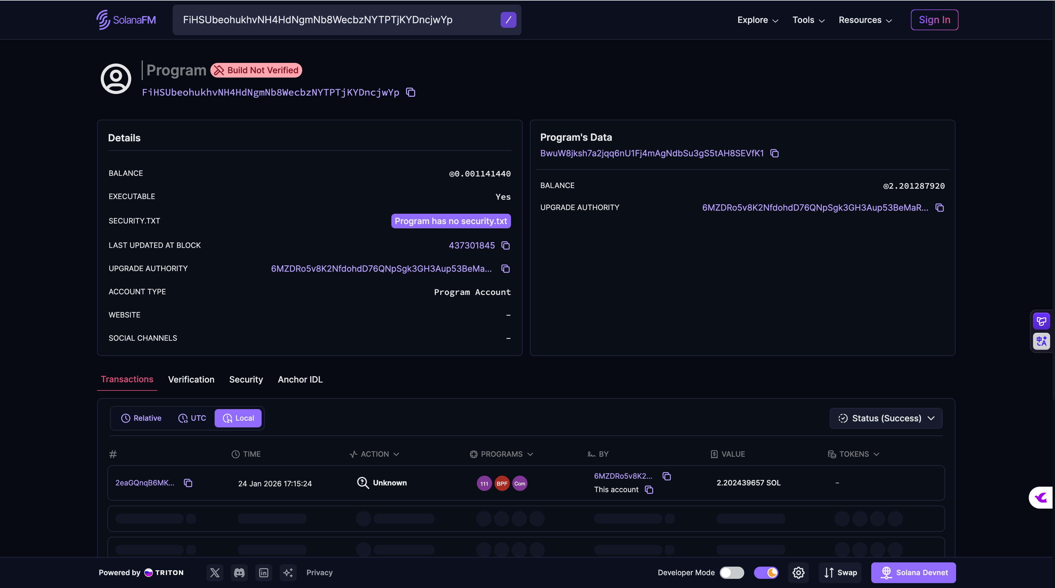
Task: Click the Discord icon in the footer
Action: (x=239, y=572)
